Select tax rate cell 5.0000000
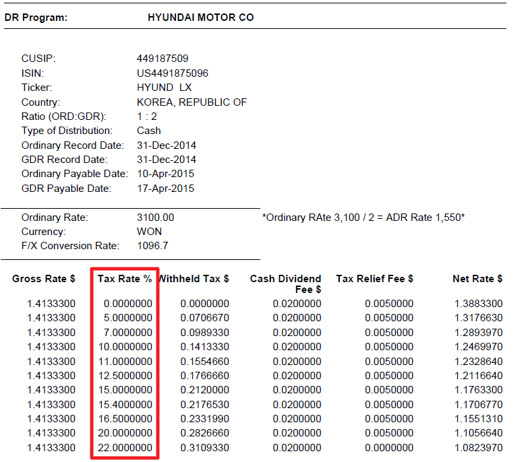 (x=128, y=318)
